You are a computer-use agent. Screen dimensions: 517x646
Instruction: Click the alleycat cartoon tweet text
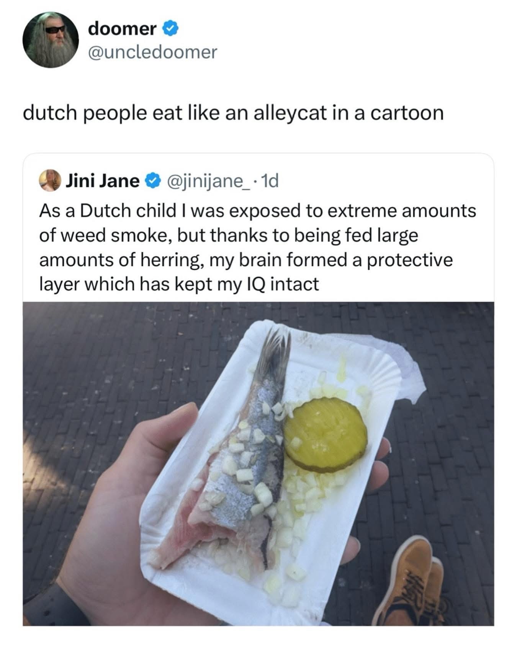point(233,114)
